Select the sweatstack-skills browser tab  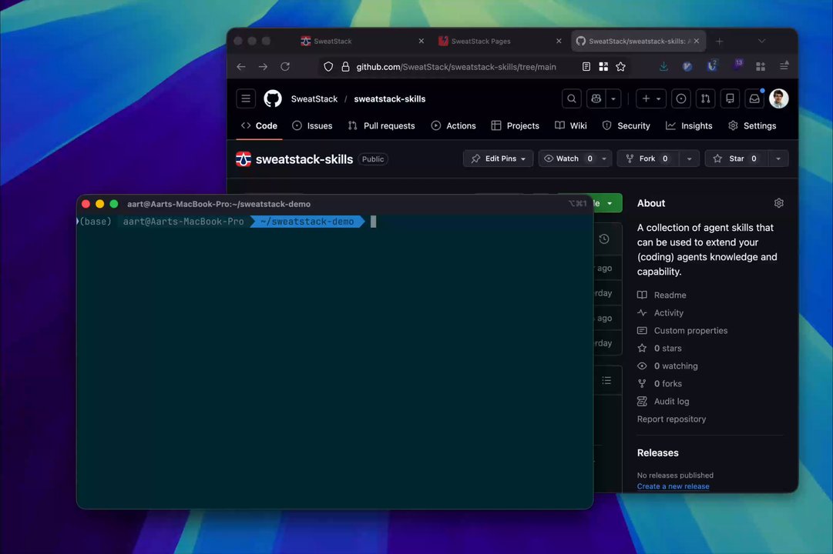(x=637, y=41)
